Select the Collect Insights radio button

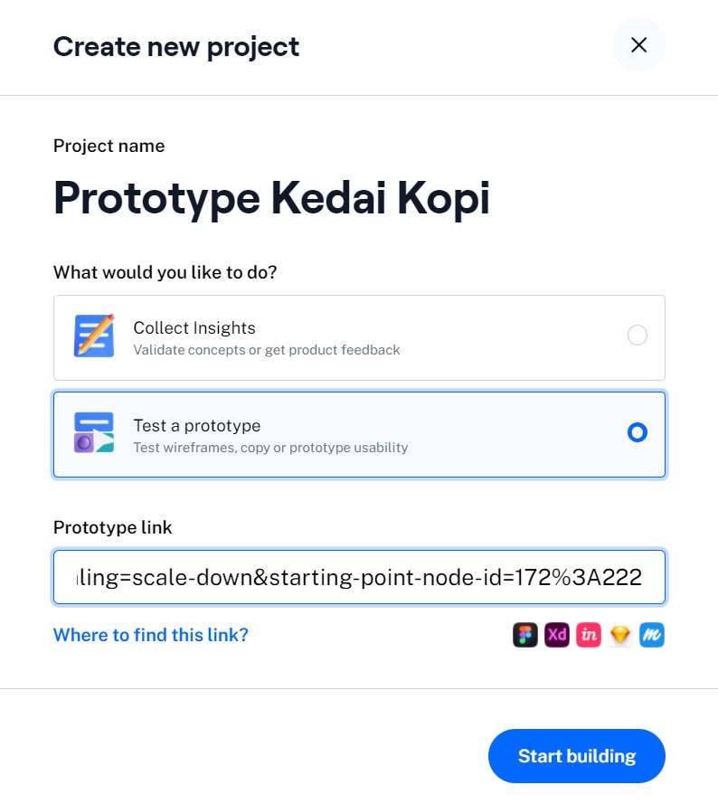point(638,336)
